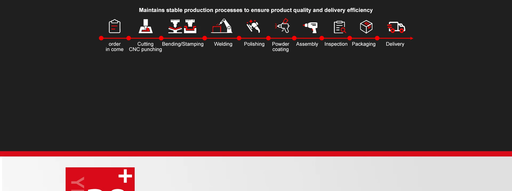Click the red arrowhead at the timeline end
Viewport: 512px width, 191px height.
(x=412, y=38)
